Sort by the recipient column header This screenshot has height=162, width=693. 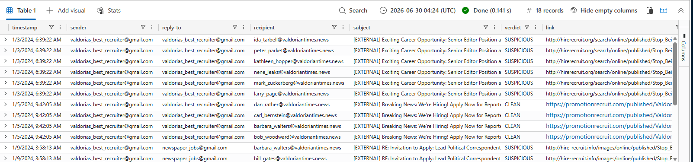click(x=264, y=27)
